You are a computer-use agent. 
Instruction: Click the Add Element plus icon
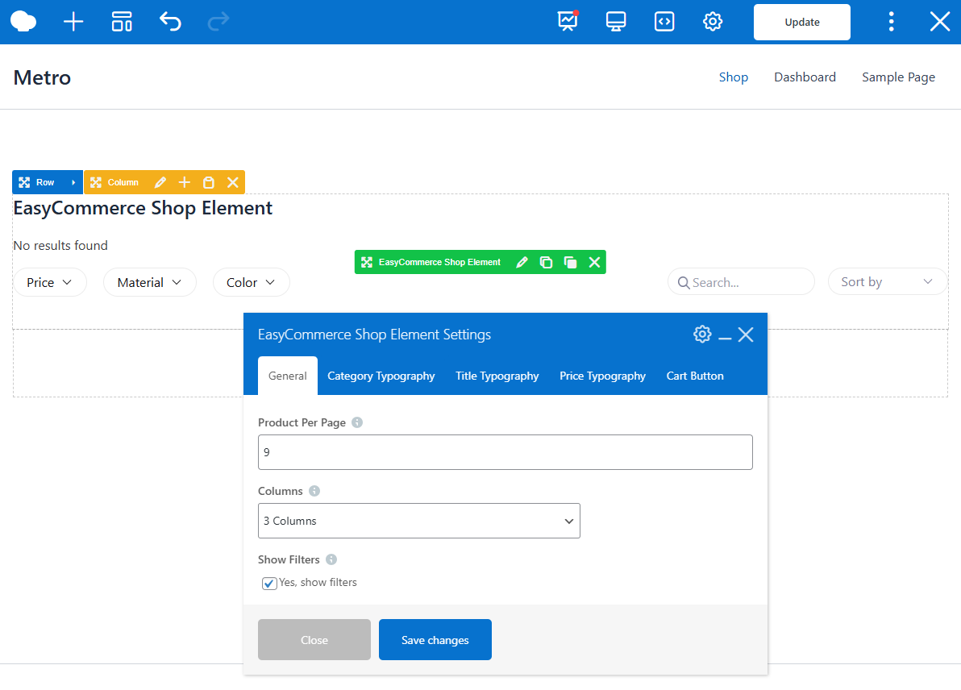(x=73, y=22)
